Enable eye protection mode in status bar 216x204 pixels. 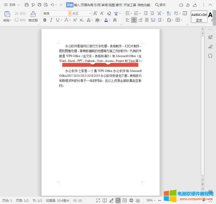click(137, 200)
